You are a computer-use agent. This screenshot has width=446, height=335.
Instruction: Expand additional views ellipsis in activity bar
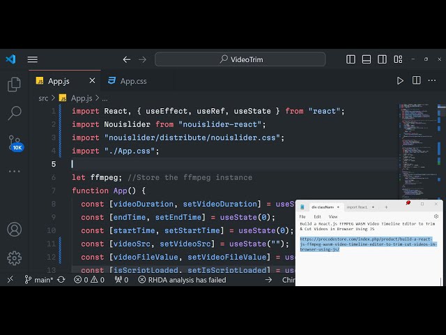tap(14, 171)
